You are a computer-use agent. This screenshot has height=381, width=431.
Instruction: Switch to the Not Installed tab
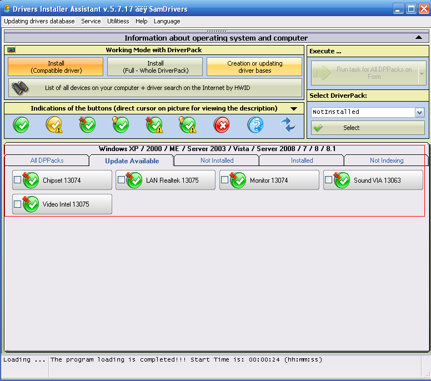pos(217,161)
